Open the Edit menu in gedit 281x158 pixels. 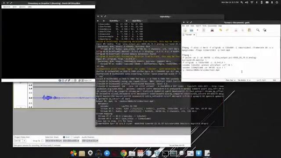pyautogui.click(x=187, y=26)
